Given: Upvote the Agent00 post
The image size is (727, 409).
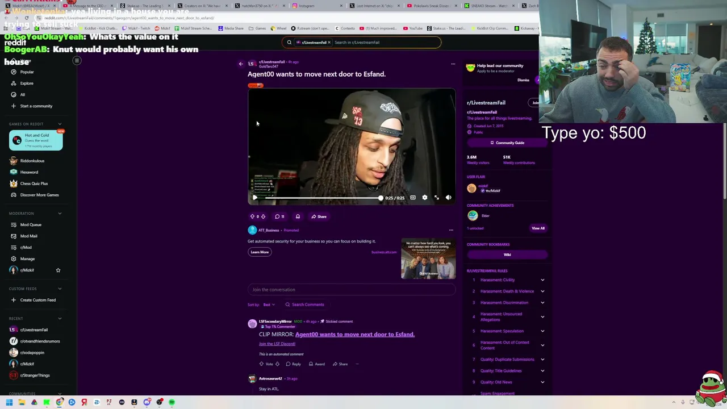Looking at the screenshot, I should 253,216.
